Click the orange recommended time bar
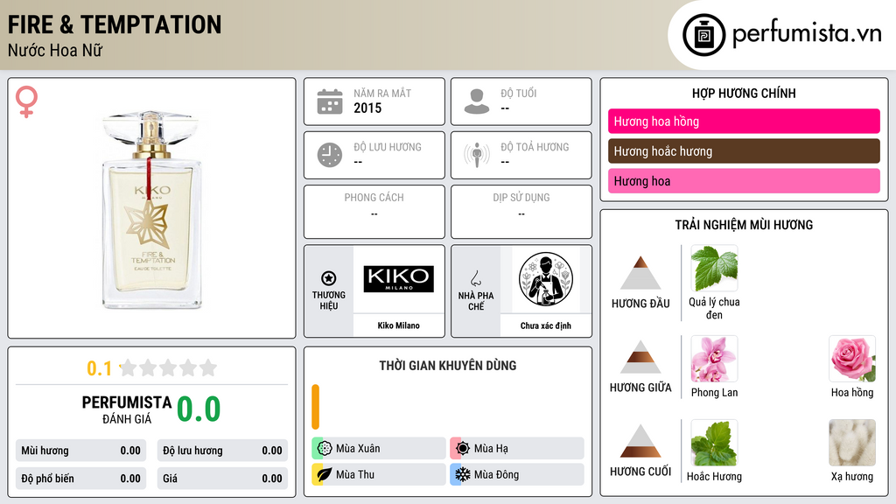The image size is (896, 504). coord(315,407)
